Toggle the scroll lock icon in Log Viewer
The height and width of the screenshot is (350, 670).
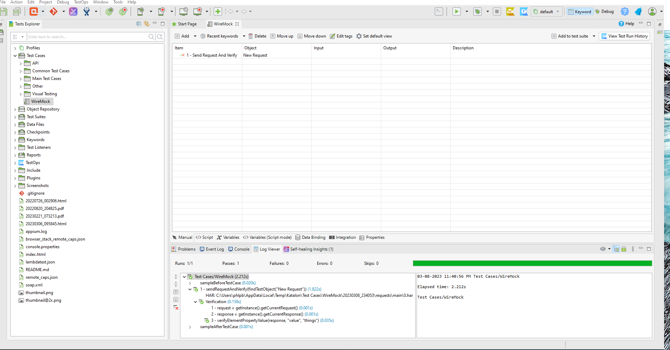(624, 249)
